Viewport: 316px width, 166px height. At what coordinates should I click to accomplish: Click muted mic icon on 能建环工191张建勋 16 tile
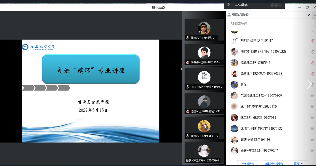(188, 136)
